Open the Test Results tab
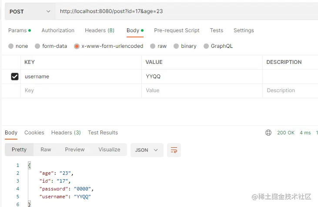Viewport: 318px width, 207px height. pos(103,133)
